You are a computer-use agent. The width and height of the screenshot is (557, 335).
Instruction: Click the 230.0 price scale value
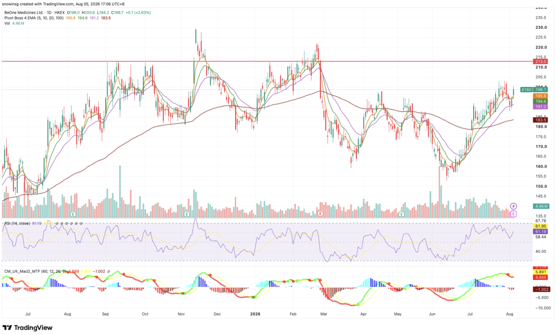541,27
